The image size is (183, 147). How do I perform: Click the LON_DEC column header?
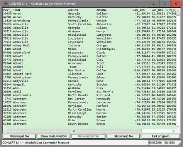pos(139,10)
